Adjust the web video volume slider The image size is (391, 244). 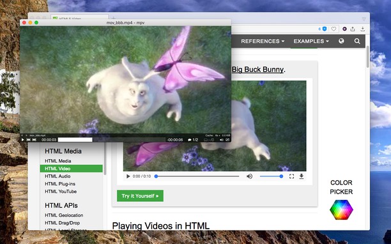coord(271,176)
